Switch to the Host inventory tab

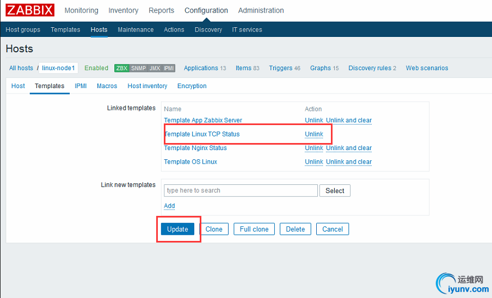pyautogui.click(x=147, y=86)
